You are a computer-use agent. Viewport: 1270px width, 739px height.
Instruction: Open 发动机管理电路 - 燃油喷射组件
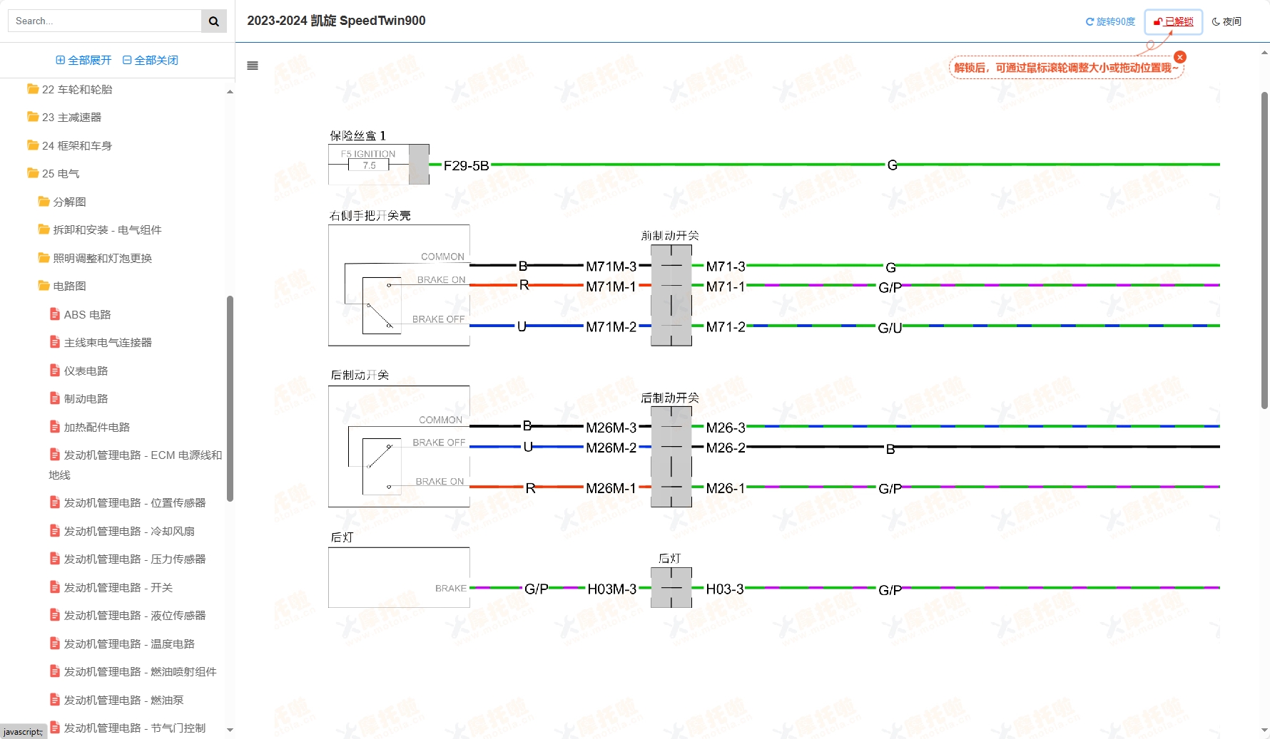click(141, 672)
